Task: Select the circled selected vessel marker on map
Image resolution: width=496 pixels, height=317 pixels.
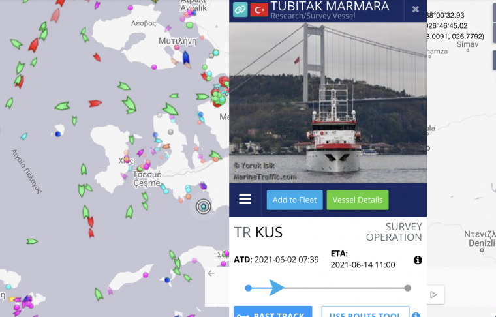Action: (x=204, y=207)
